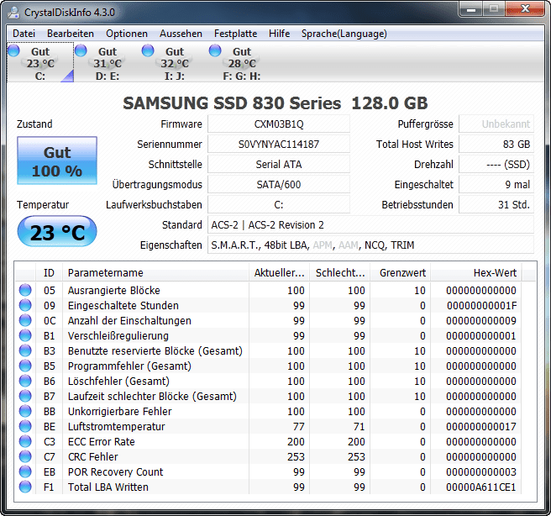
Task: Click the 23 °C temperature button
Action: tap(57, 232)
